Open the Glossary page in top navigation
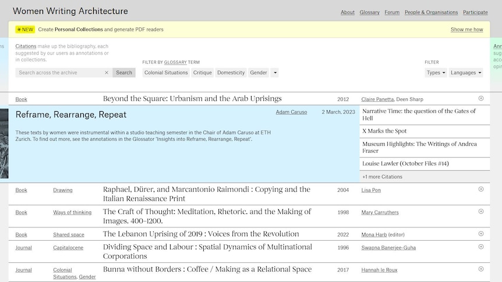The width and height of the screenshot is (502, 282). point(369,12)
